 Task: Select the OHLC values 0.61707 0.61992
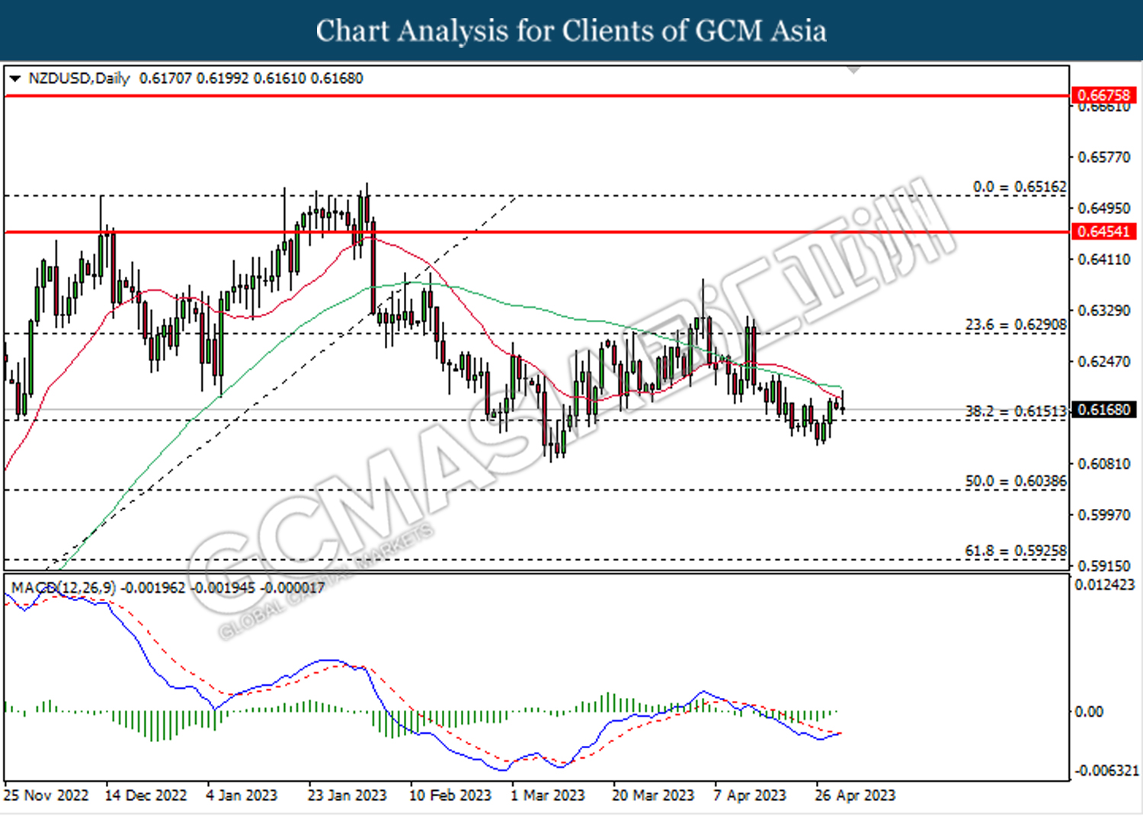[194, 78]
